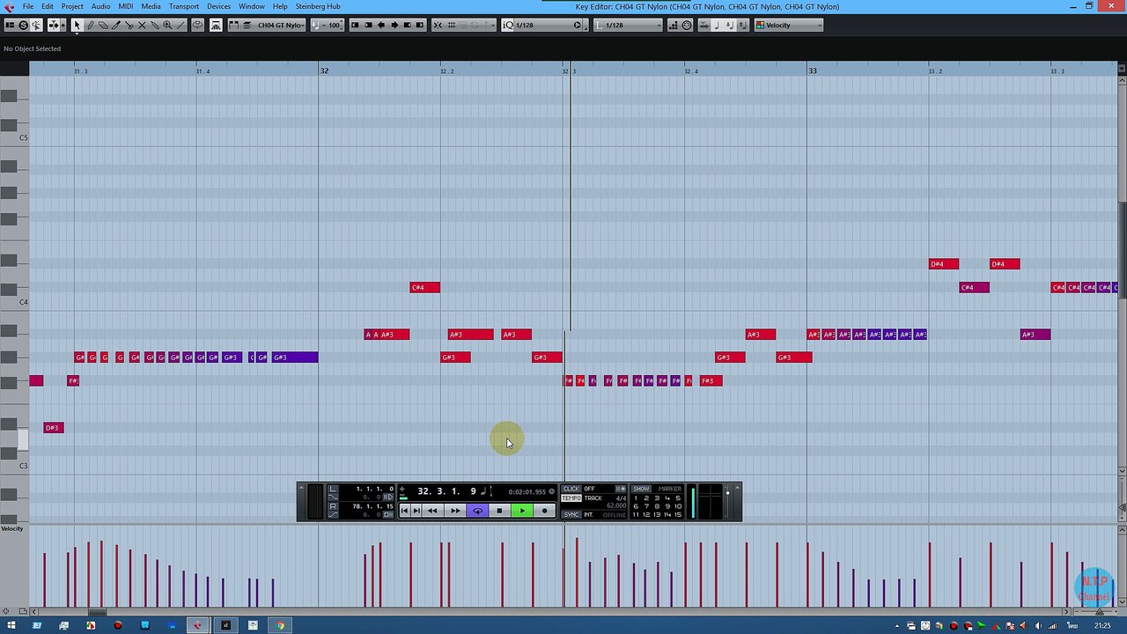The image size is (1127, 634).
Task: Toggle Solo Editor button
Action: coord(23,25)
